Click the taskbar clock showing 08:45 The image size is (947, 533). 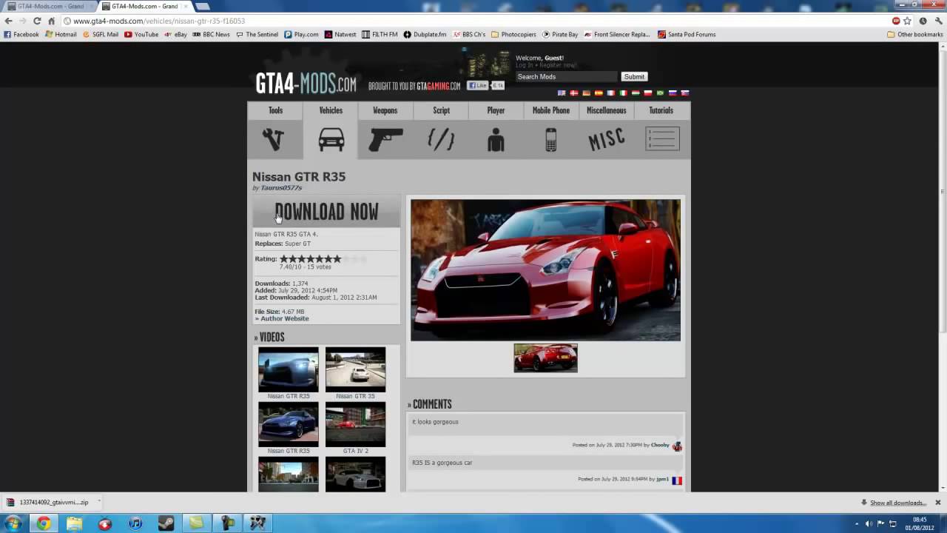(920, 523)
